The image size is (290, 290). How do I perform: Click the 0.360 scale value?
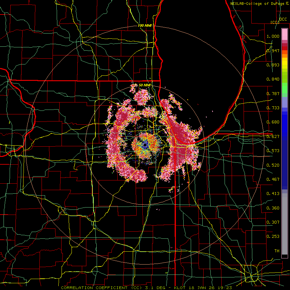point(273,208)
